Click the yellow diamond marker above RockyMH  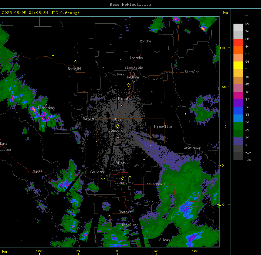(x=75, y=62)
